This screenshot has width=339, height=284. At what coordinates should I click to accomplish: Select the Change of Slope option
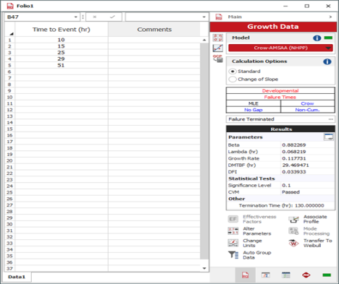[233, 79]
